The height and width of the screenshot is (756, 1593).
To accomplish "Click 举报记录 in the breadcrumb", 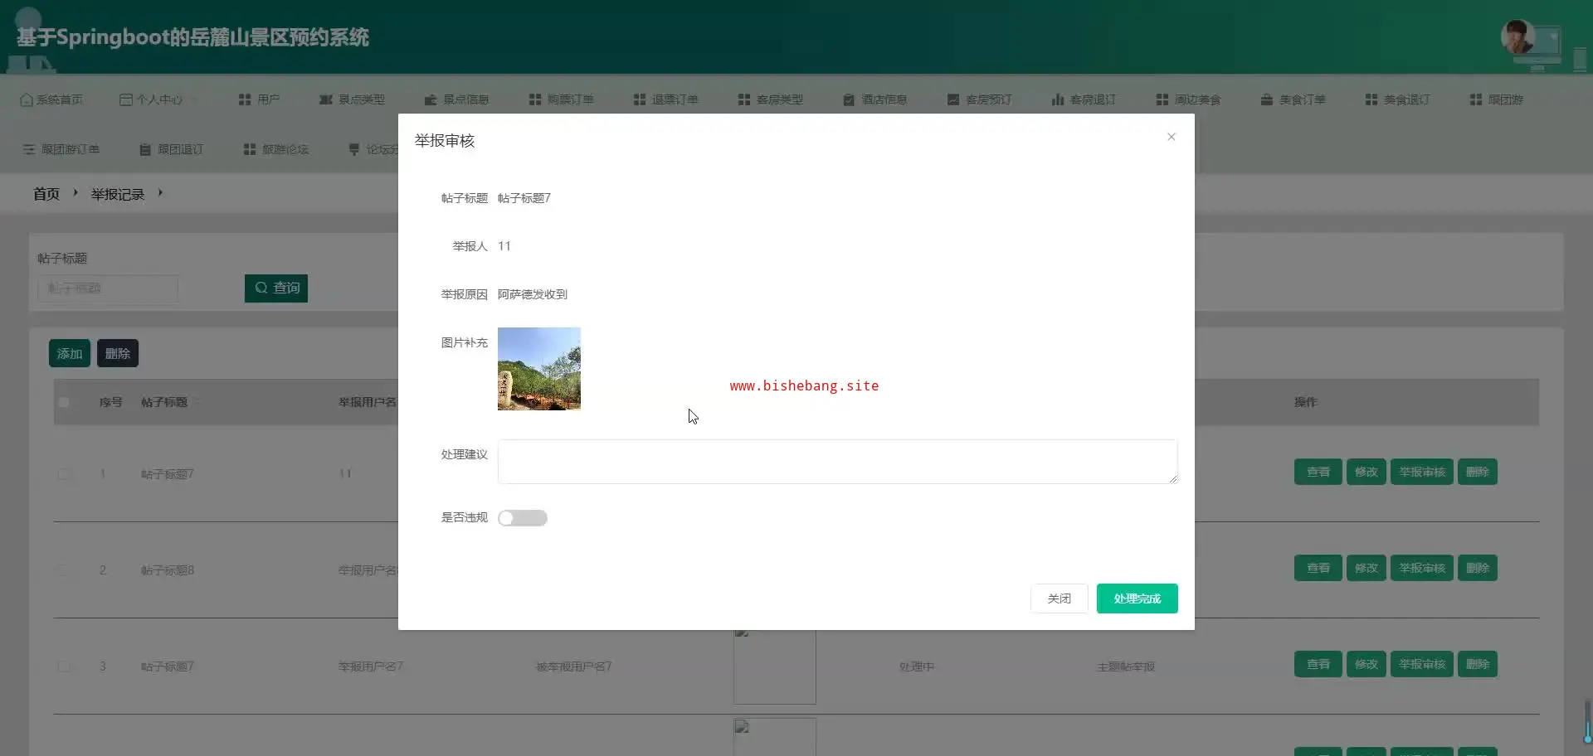I will click(118, 194).
